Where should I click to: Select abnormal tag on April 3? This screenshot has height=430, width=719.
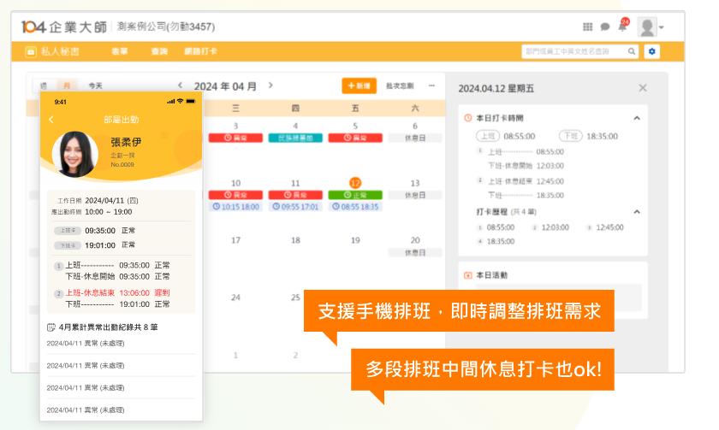tap(235, 138)
